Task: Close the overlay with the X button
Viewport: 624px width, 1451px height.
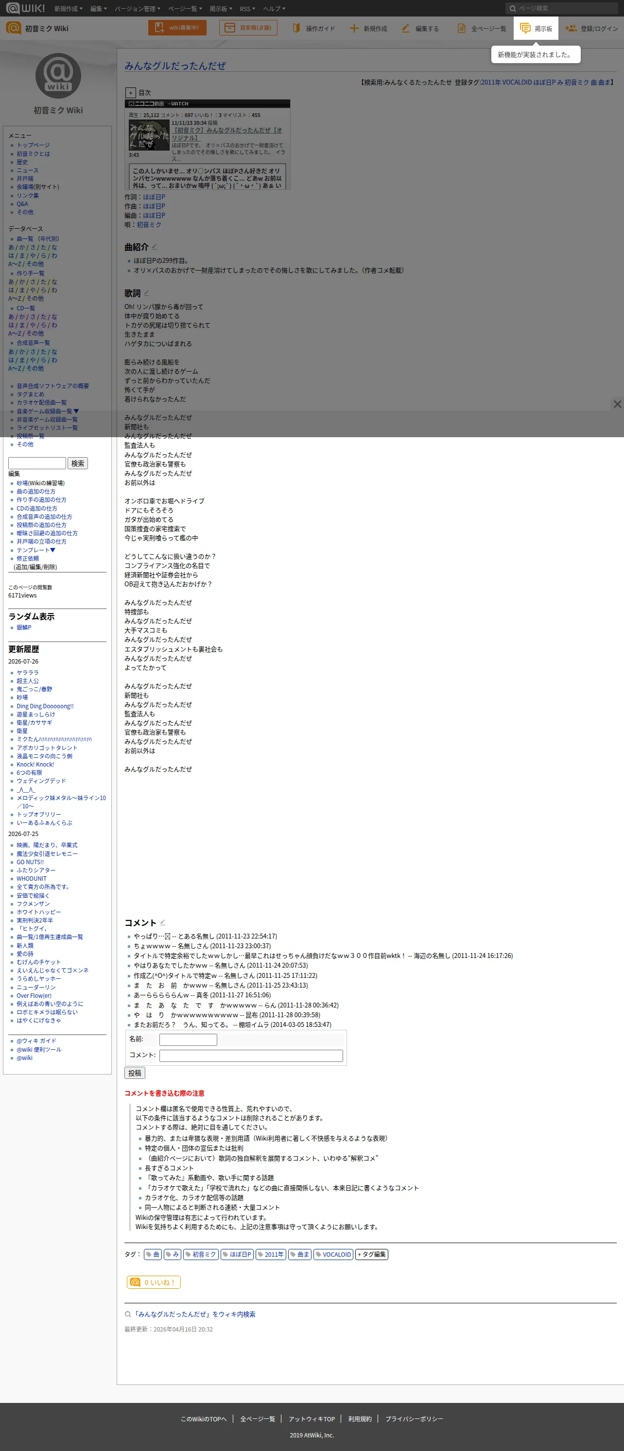Action: 617,404
